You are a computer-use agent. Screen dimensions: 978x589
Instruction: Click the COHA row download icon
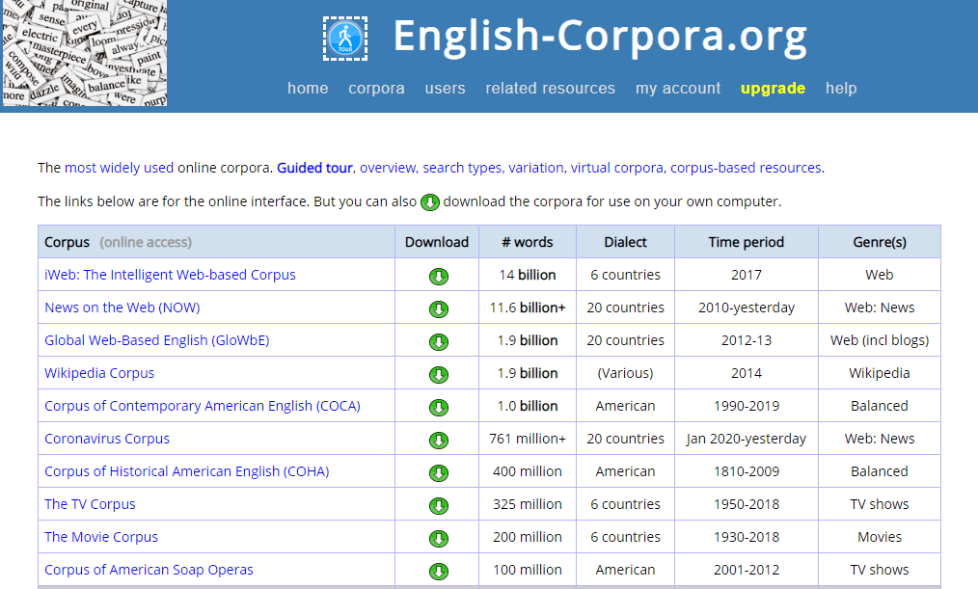(x=439, y=473)
